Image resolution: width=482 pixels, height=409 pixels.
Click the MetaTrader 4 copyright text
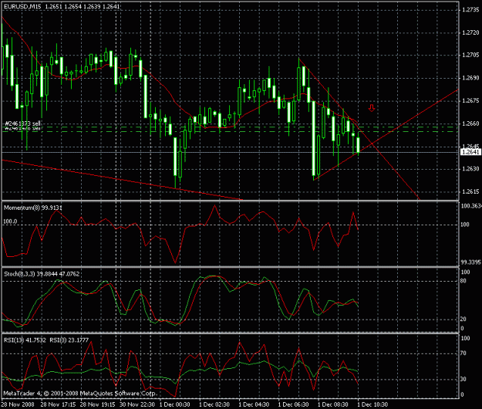click(x=80, y=394)
